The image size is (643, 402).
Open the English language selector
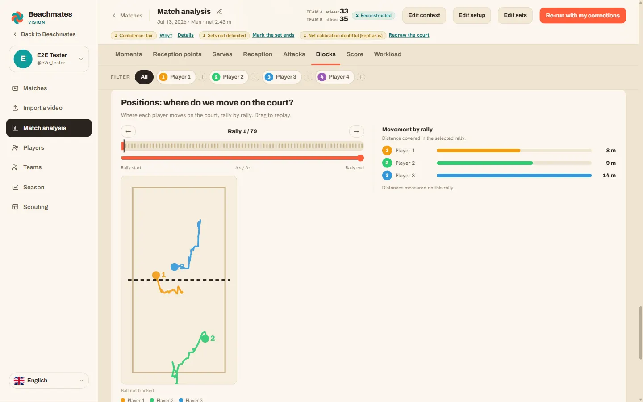coord(49,381)
